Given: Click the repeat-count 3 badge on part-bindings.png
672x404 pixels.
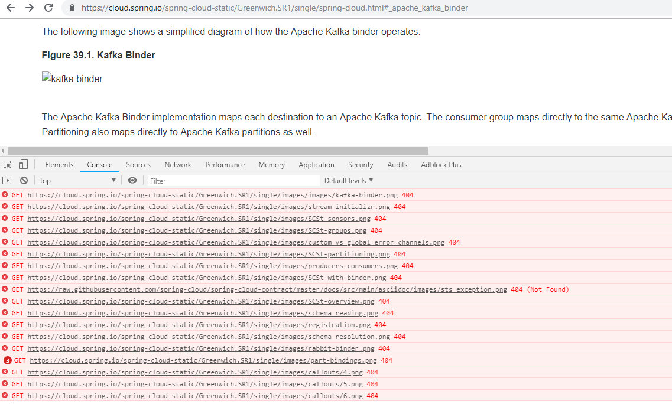Looking at the screenshot, I should click(7, 360).
